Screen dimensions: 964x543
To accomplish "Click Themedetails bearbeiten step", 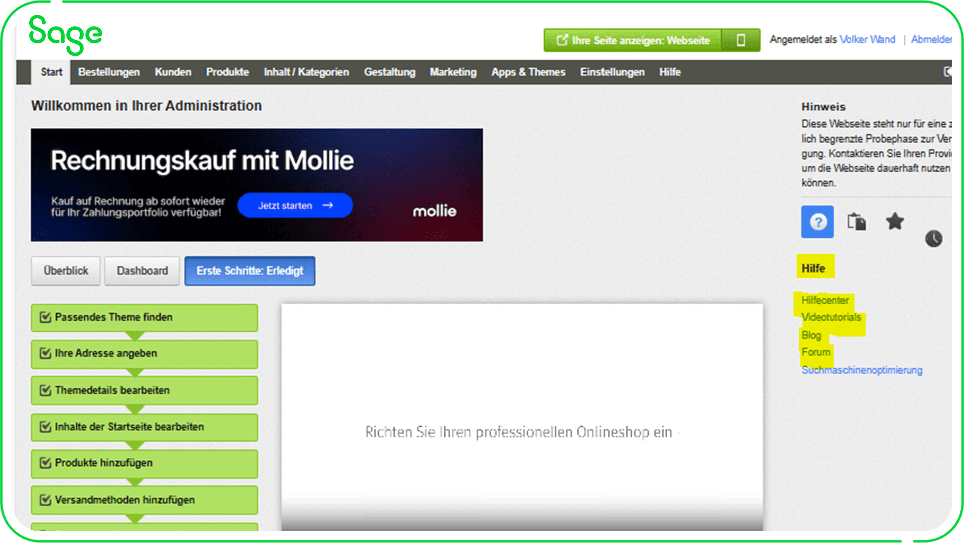I will coord(144,390).
